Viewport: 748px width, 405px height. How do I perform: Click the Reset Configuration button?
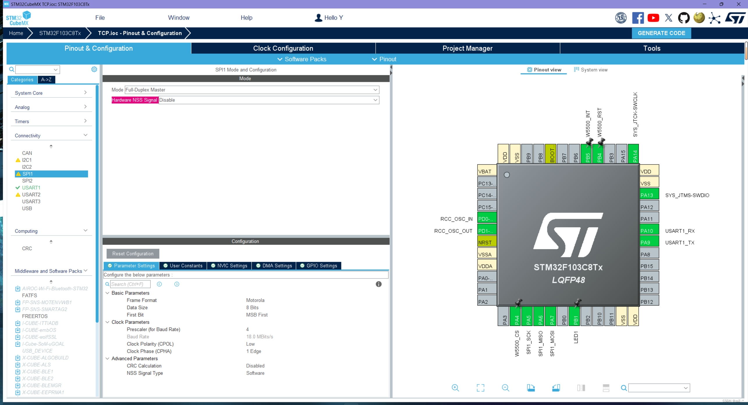coord(133,254)
